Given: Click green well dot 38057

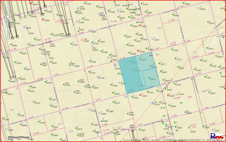Looking at the screenshot, I should tap(209, 92).
